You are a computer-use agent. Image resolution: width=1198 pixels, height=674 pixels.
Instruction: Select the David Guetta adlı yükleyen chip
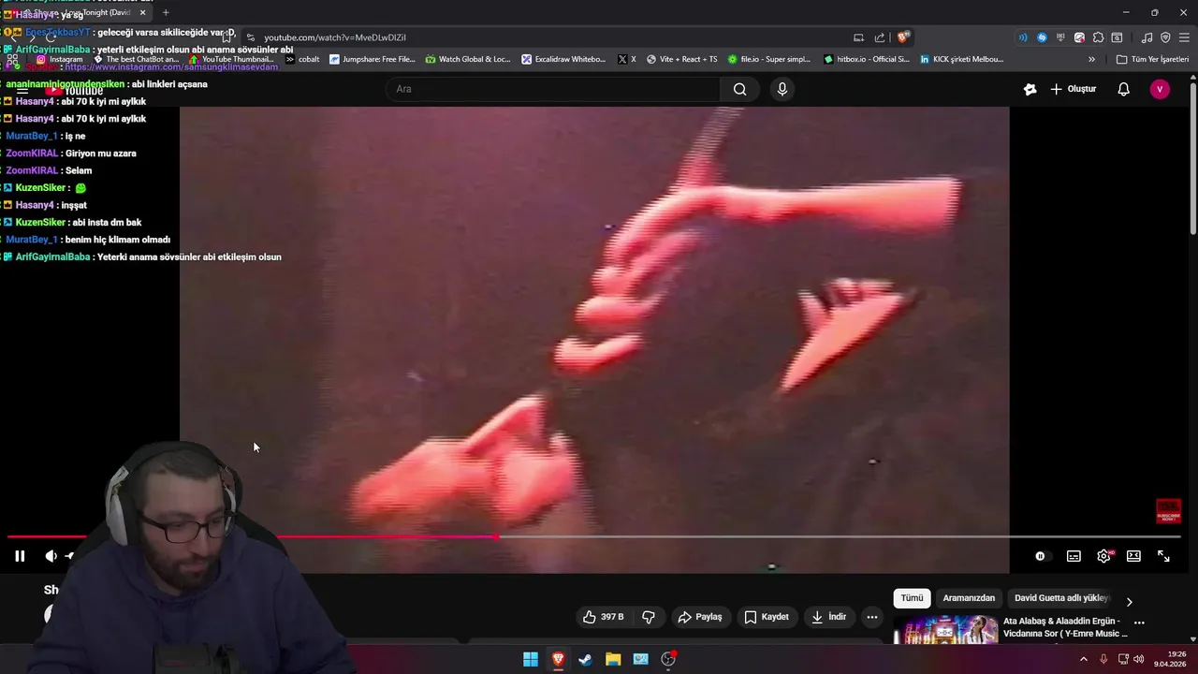[1061, 598]
